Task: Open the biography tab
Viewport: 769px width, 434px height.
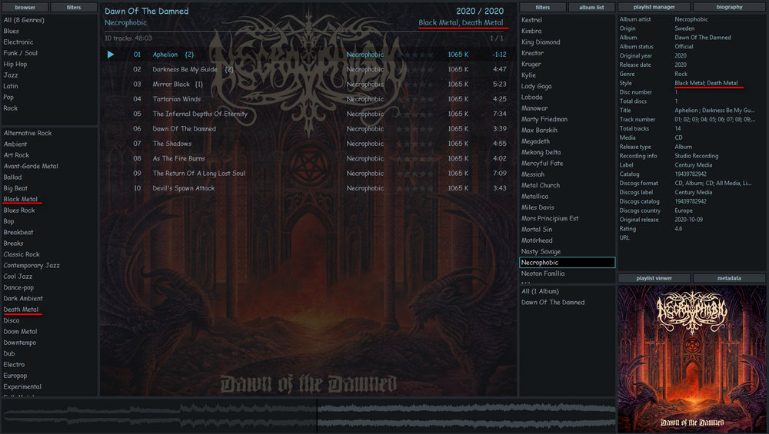Action: (729, 7)
